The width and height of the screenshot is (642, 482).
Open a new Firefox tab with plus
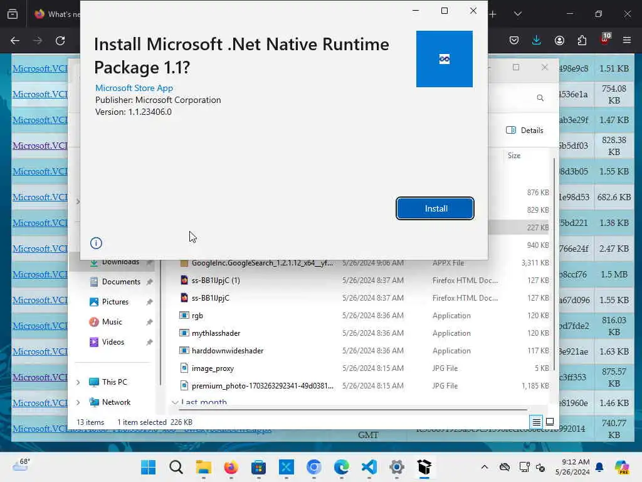point(493,14)
